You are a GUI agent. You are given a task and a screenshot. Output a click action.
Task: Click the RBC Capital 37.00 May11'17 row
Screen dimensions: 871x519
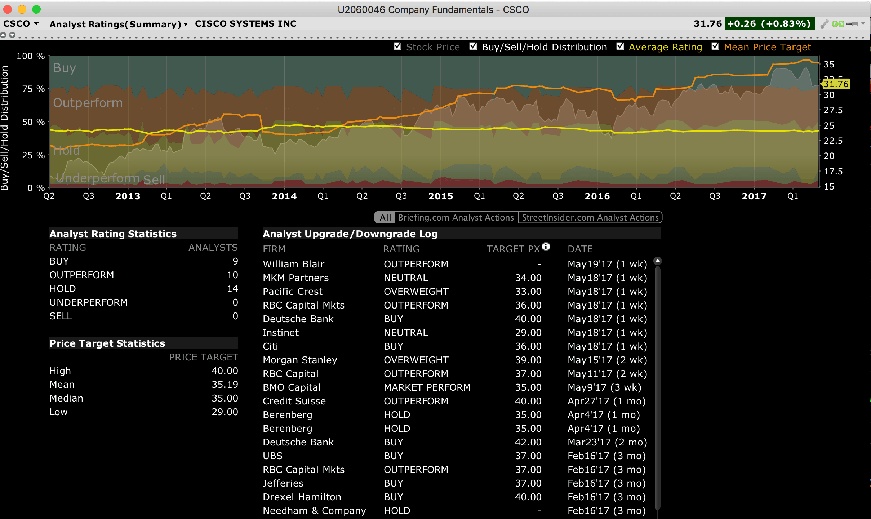455,374
